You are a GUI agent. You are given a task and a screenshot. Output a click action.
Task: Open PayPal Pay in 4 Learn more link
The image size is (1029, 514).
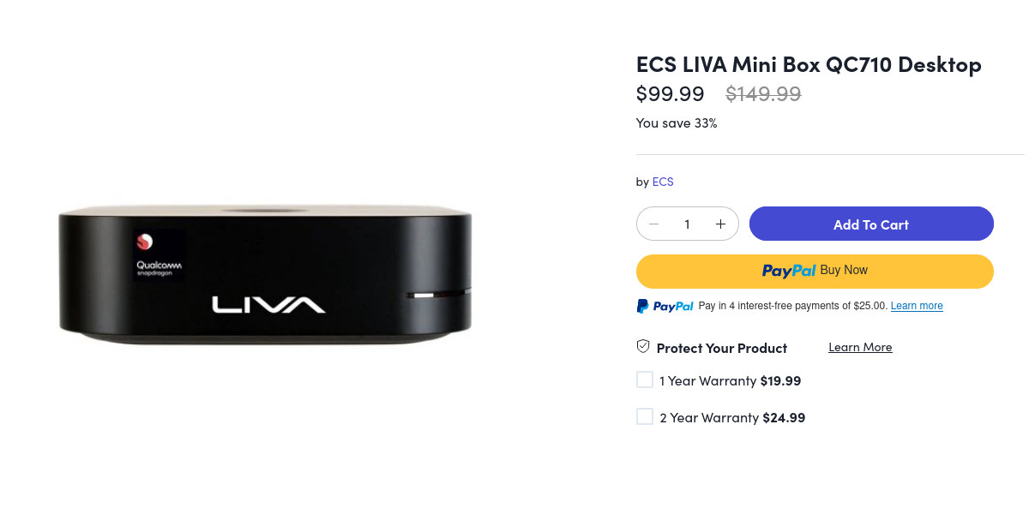(917, 306)
